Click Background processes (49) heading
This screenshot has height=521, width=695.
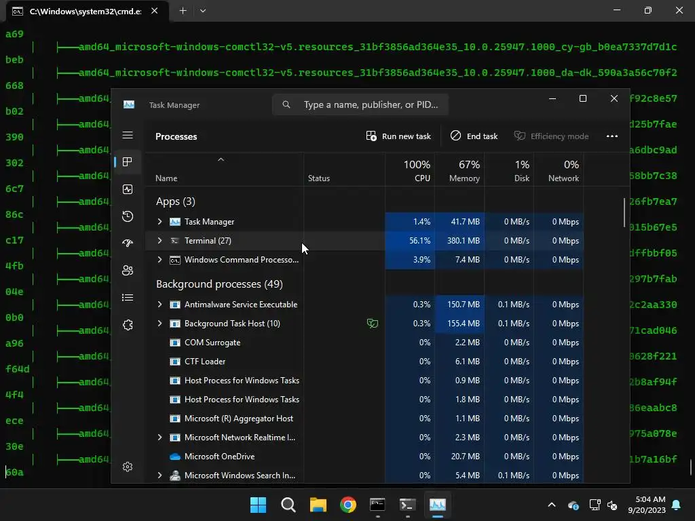219,284
